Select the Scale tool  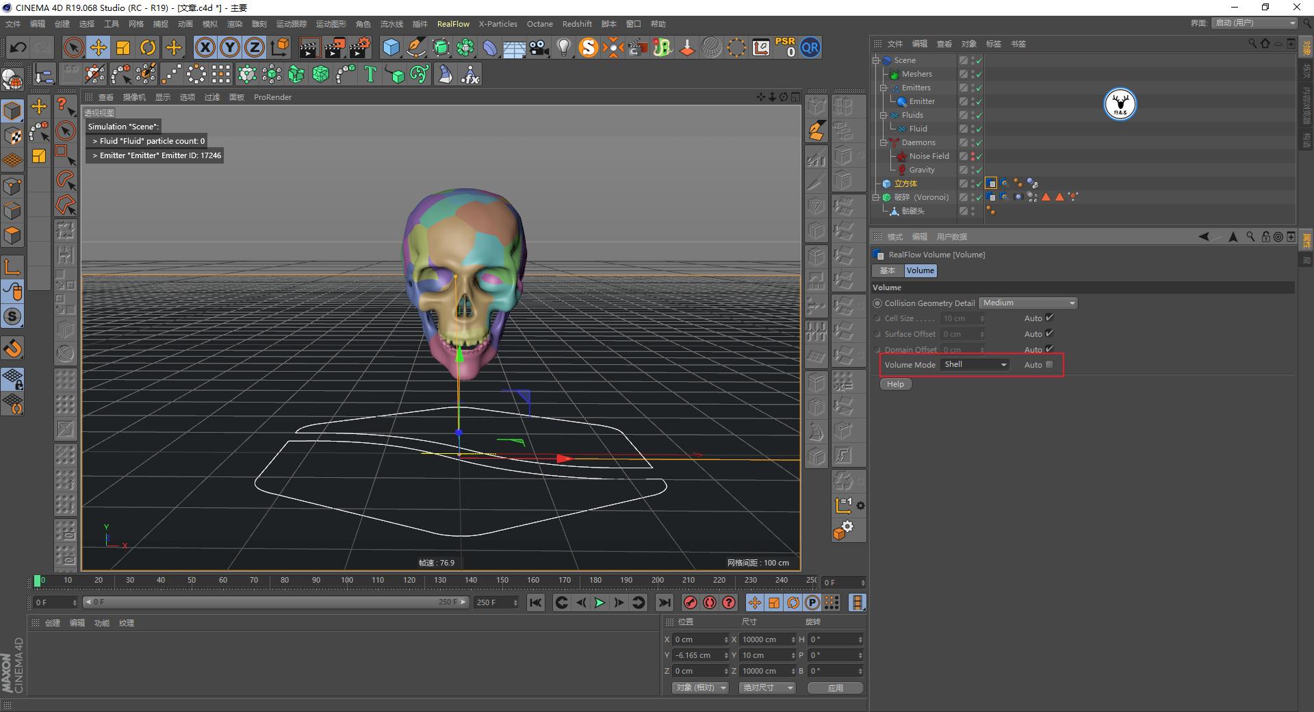coord(123,47)
